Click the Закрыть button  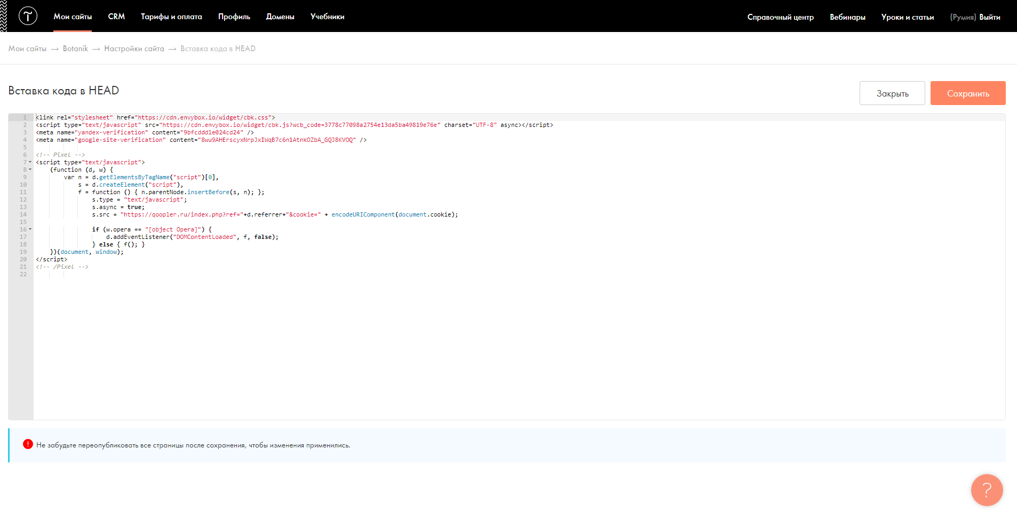tap(892, 93)
